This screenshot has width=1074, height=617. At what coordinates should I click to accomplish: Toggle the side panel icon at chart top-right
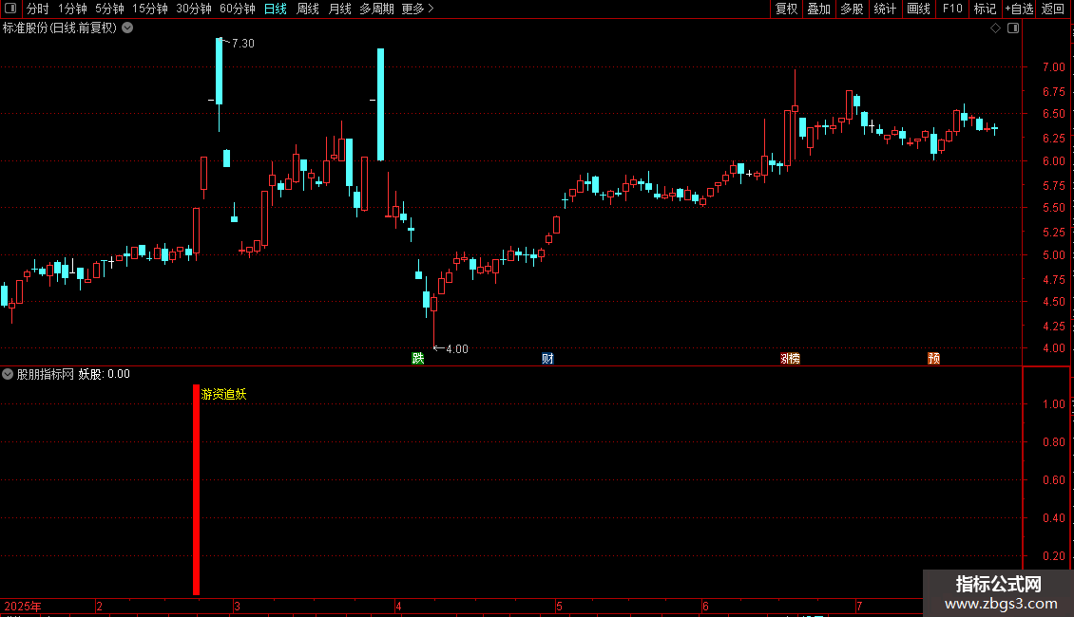tap(1013, 28)
